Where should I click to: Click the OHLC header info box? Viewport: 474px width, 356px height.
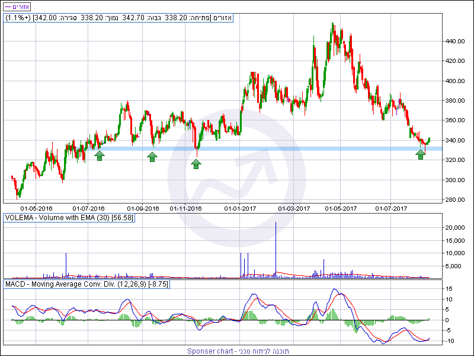click(x=118, y=18)
